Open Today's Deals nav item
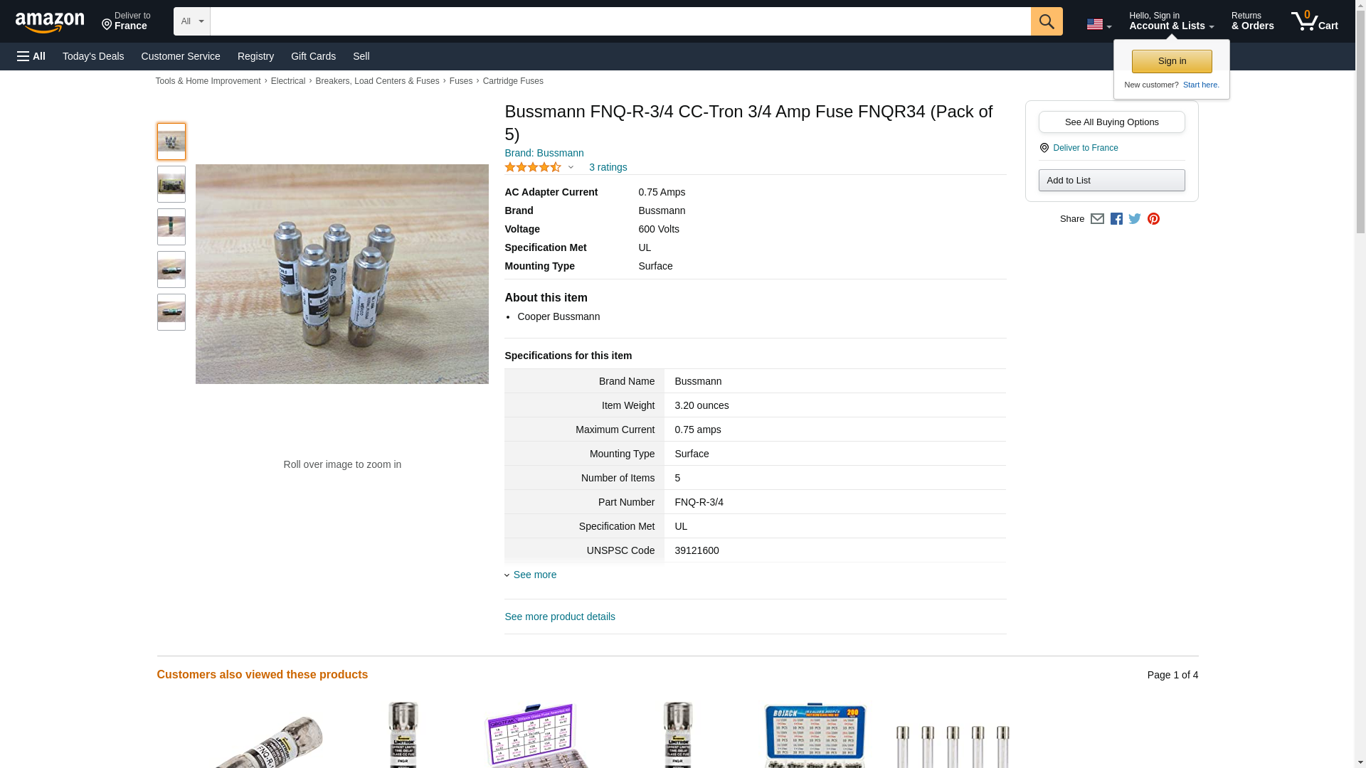Screen dimensions: 1366x768 pyautogui.click(x=93, y=56)
